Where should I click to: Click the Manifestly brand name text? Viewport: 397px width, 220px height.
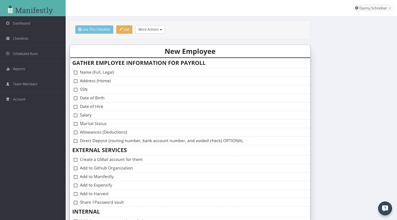[x=34, y=10]
